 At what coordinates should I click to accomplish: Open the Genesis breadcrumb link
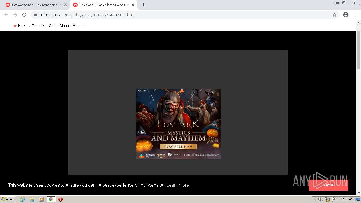38,26
